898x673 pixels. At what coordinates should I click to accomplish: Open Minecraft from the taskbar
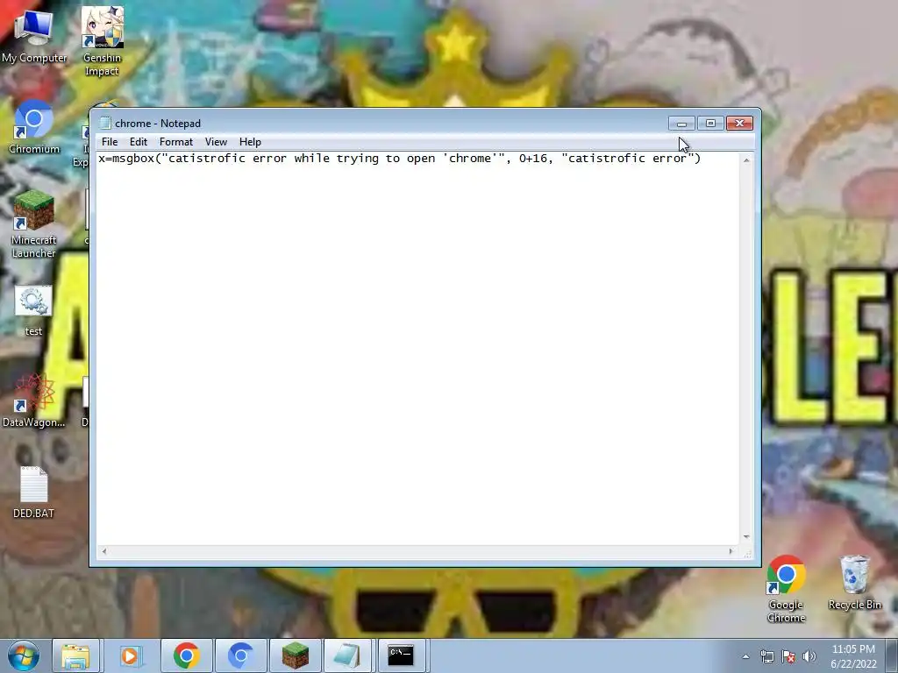tap(295, 655)
